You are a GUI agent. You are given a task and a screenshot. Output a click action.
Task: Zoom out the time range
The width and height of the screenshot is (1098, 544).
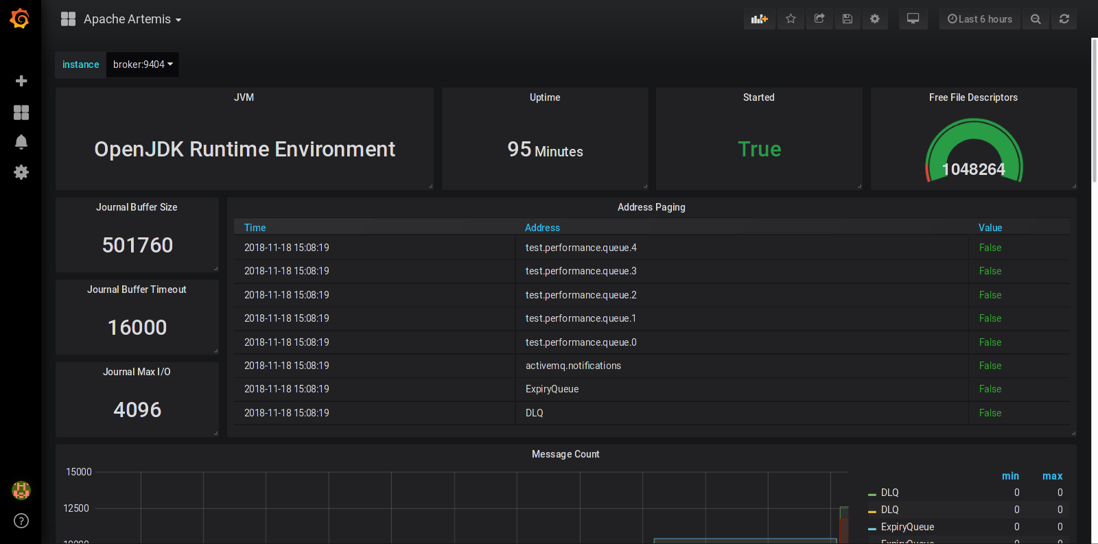(1036, 19)
